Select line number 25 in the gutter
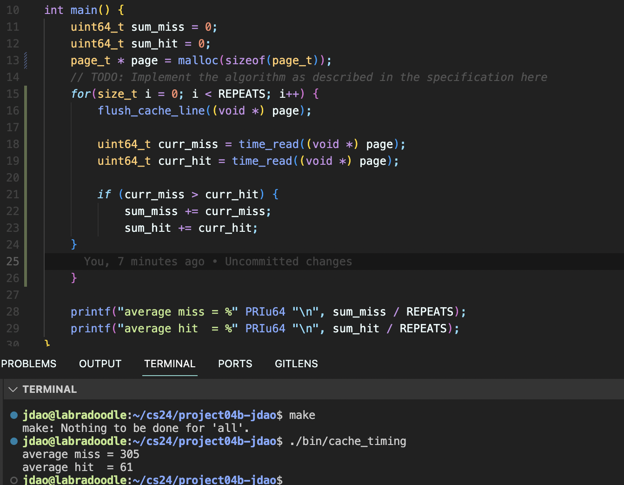 click(x=13, y=262)
